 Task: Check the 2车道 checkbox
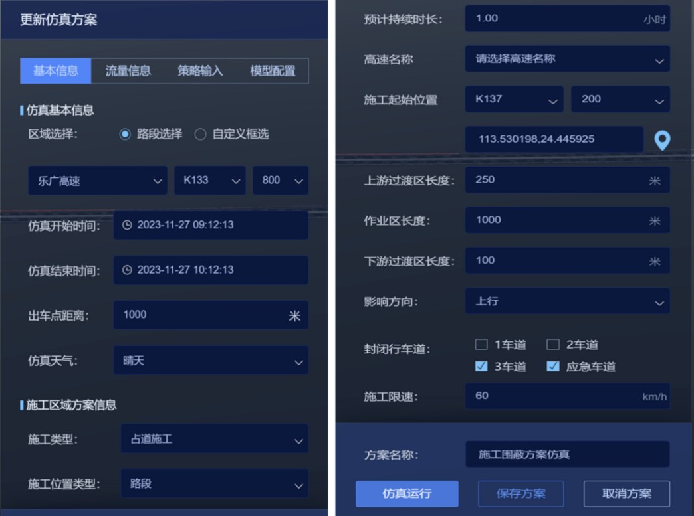point(553,345)
